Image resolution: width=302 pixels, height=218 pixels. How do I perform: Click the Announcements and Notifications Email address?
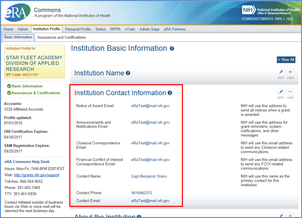tap(150, 123)
